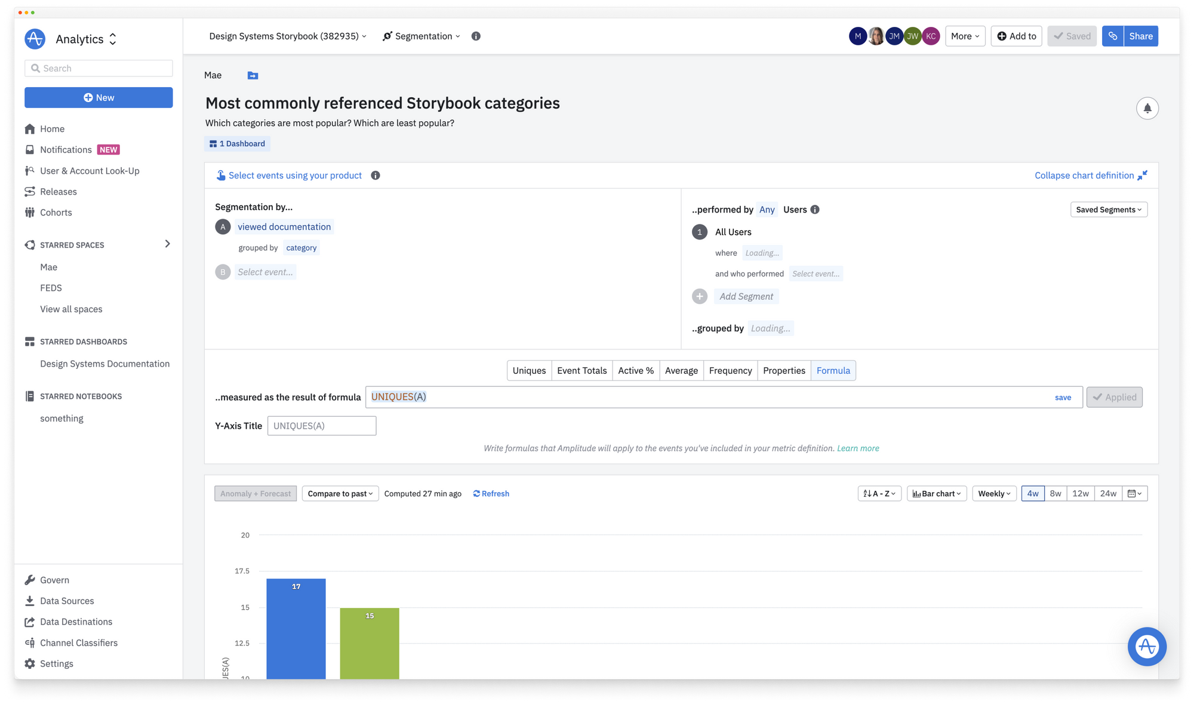
Task: Click the info icon beside Users
Action: pyautogui.click(x=815, y=210)
